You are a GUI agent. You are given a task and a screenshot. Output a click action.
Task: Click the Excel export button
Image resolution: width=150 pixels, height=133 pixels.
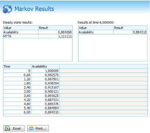(14, 128)
